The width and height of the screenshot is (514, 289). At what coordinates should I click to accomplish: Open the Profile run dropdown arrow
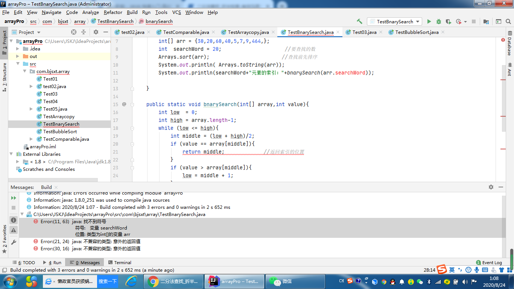(x=465, y=22)
